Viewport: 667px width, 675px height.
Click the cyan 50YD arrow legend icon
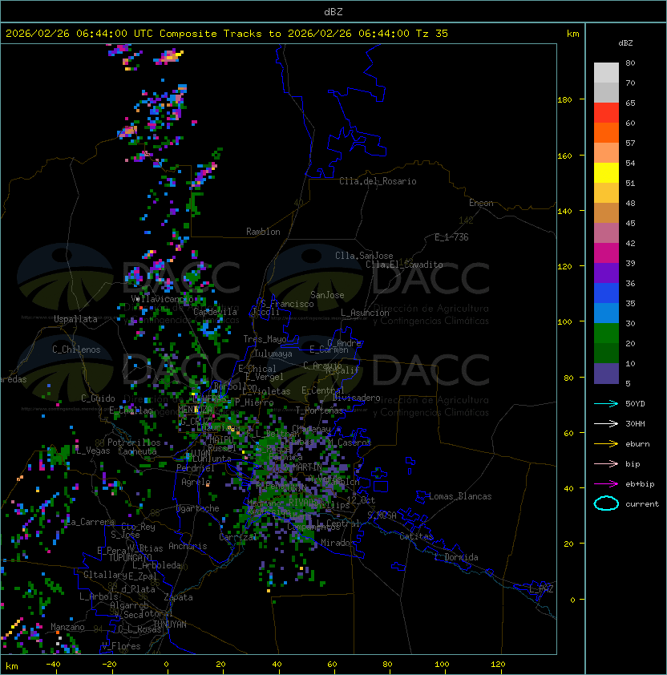(x=606, y=403)
